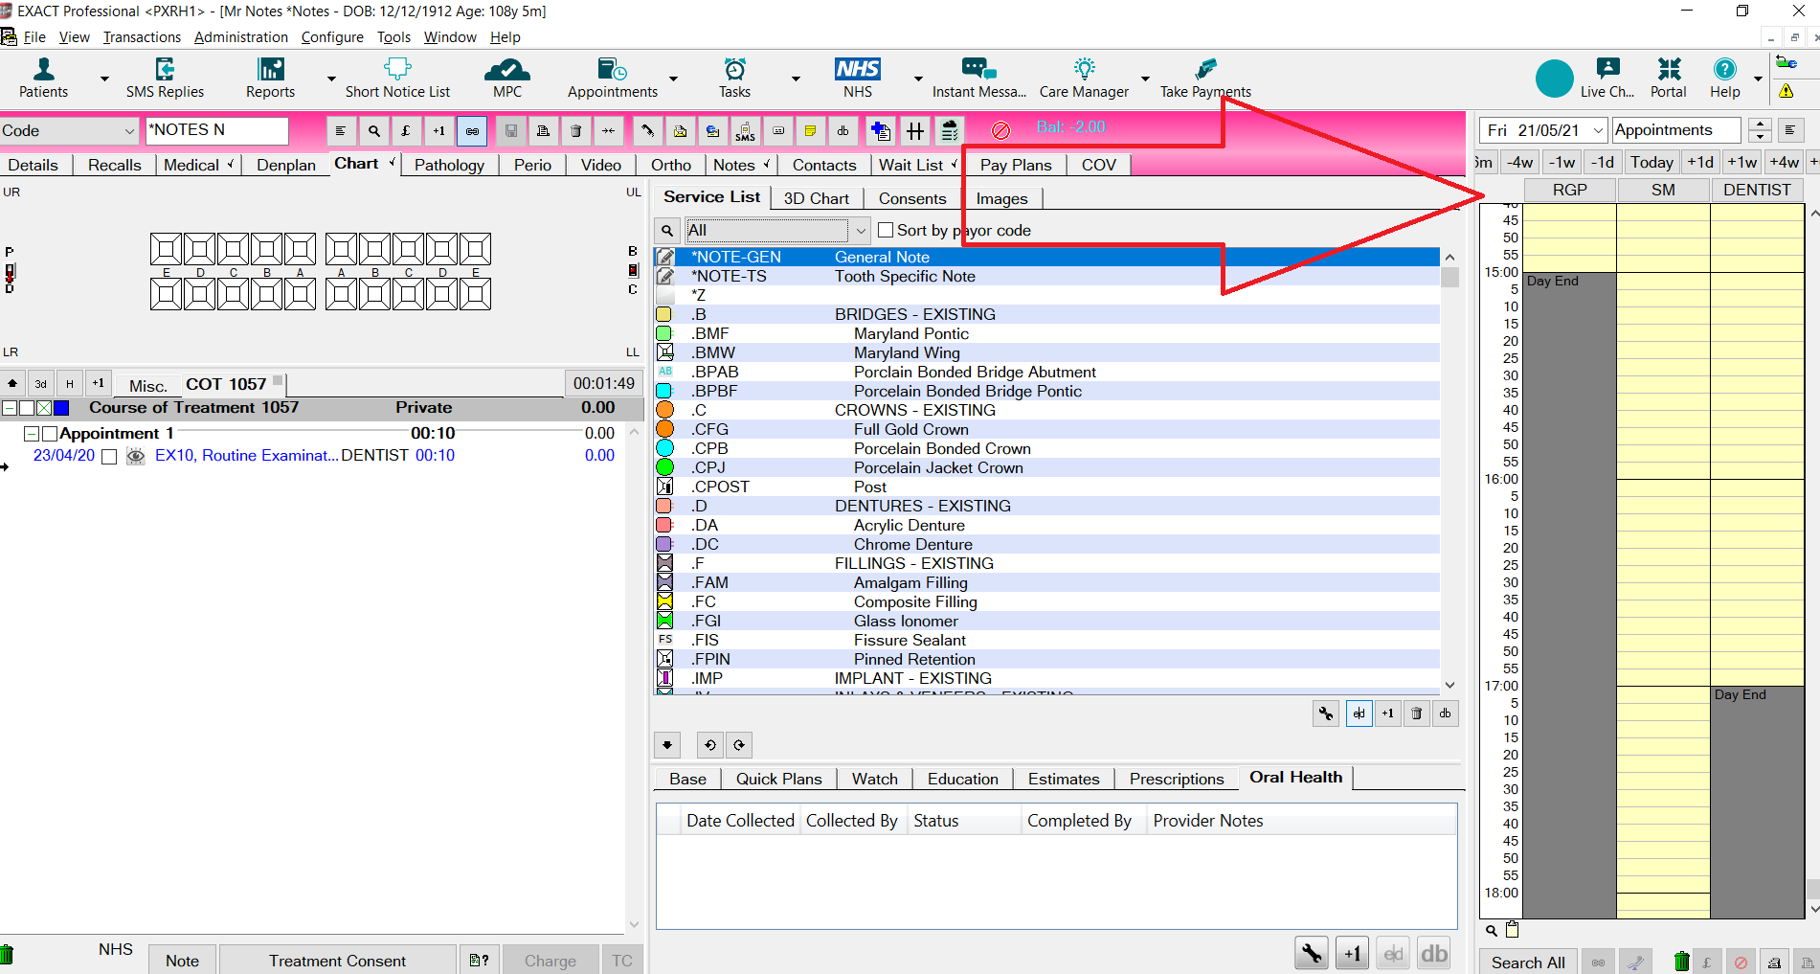Click the magnifier icon beside the All filter
This screenshot has height=974, width=1820.
667,231
